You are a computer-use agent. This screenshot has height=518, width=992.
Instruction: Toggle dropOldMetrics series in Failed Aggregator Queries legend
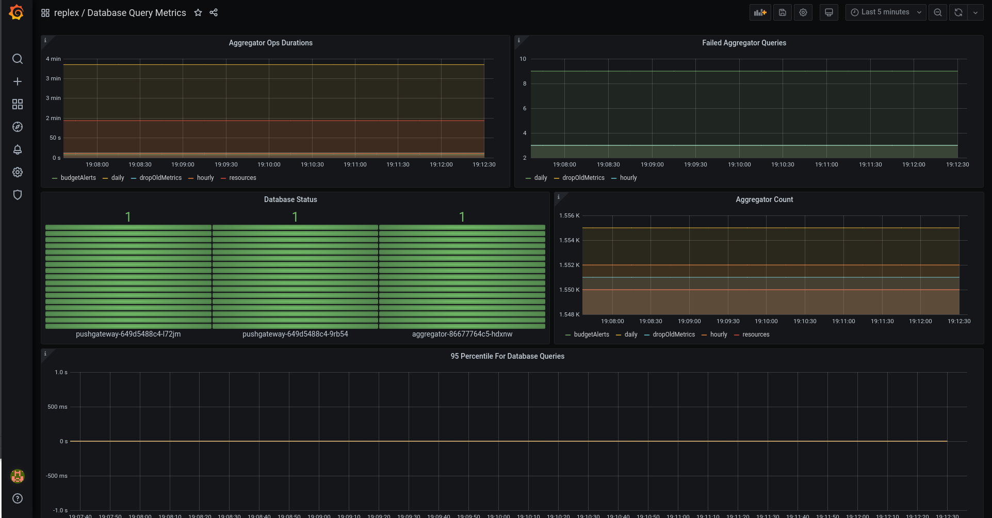(583, 178)
